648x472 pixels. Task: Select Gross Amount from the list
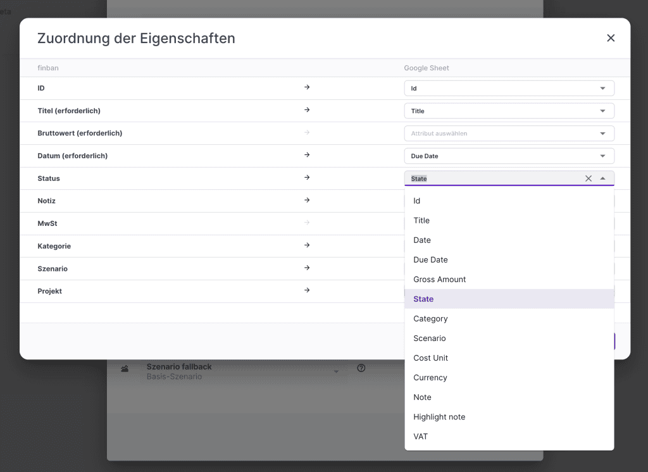click(x=440, y=280)
